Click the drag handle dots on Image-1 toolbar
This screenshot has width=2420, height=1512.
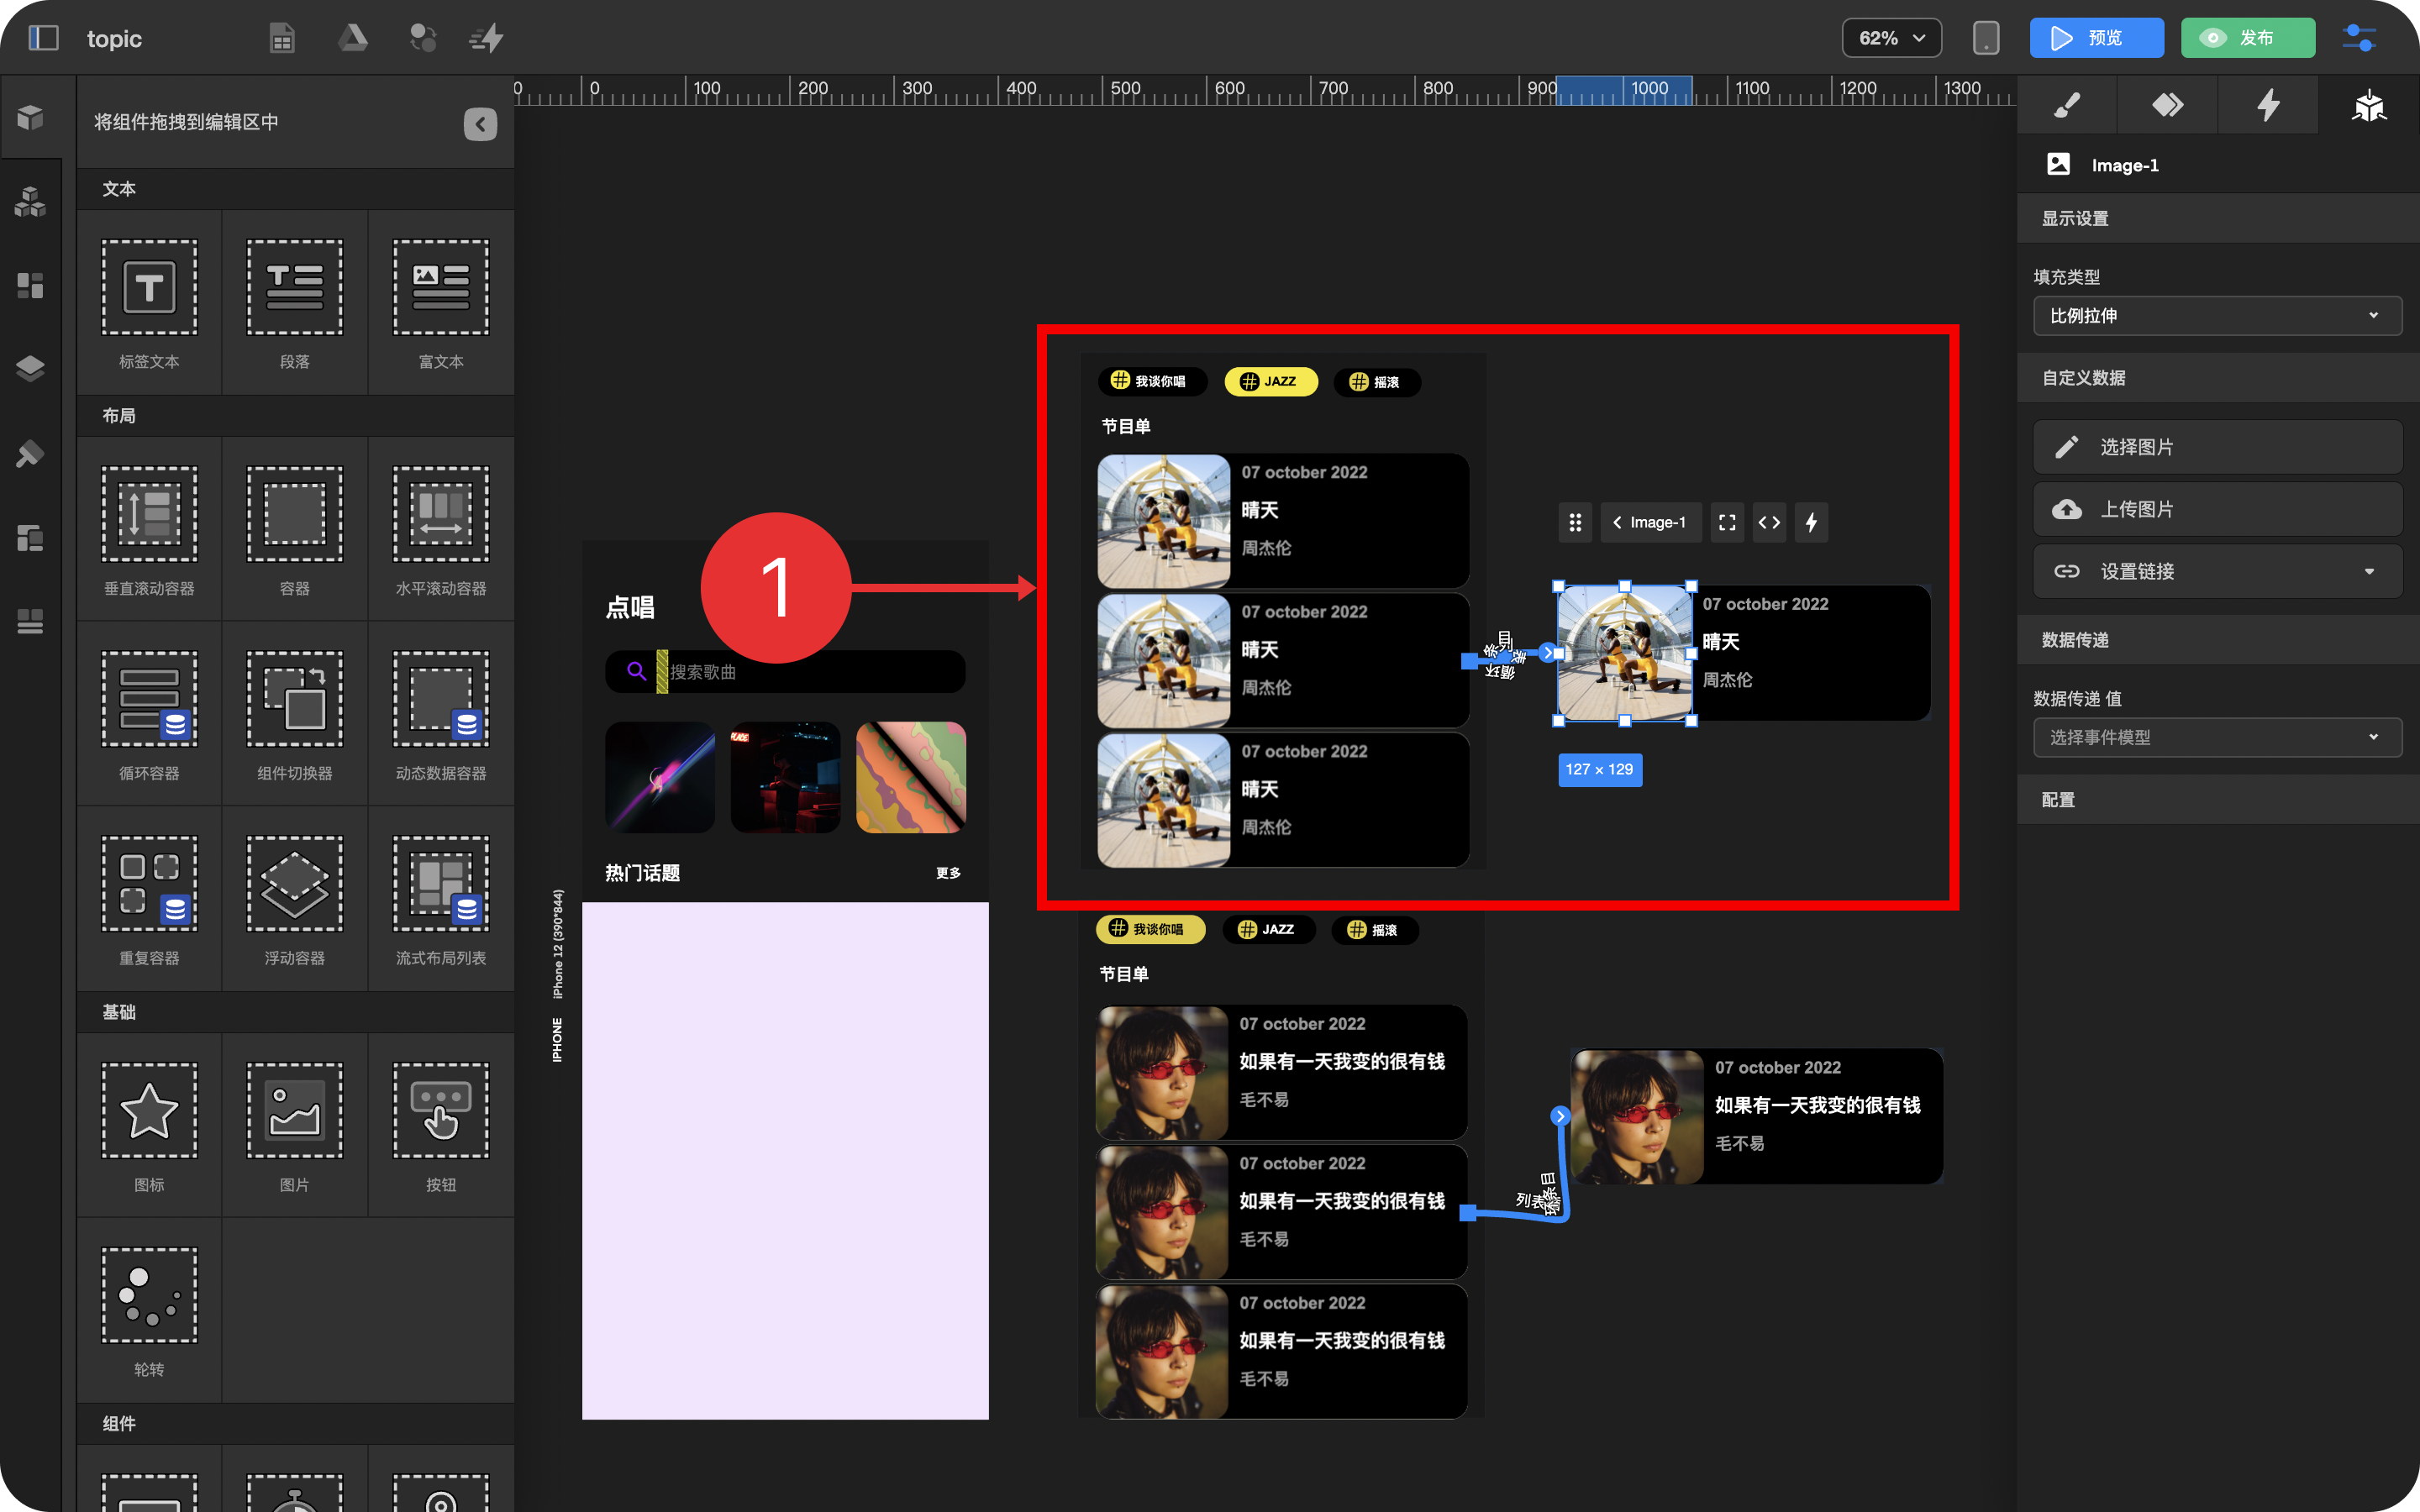[1575, 522]
